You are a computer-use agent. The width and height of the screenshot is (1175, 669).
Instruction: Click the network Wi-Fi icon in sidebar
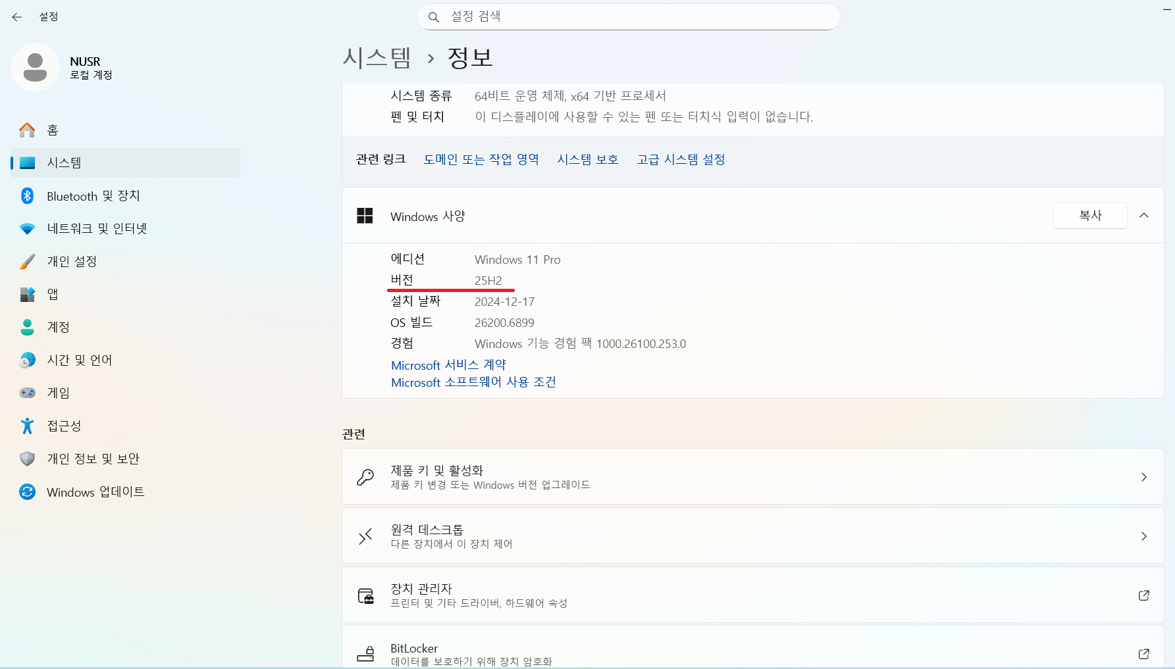coord(27,229)
